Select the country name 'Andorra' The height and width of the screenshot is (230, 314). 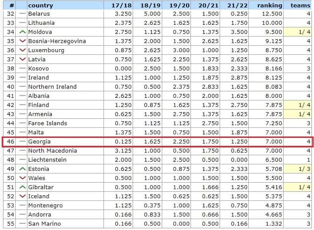[x=40, y=214]
